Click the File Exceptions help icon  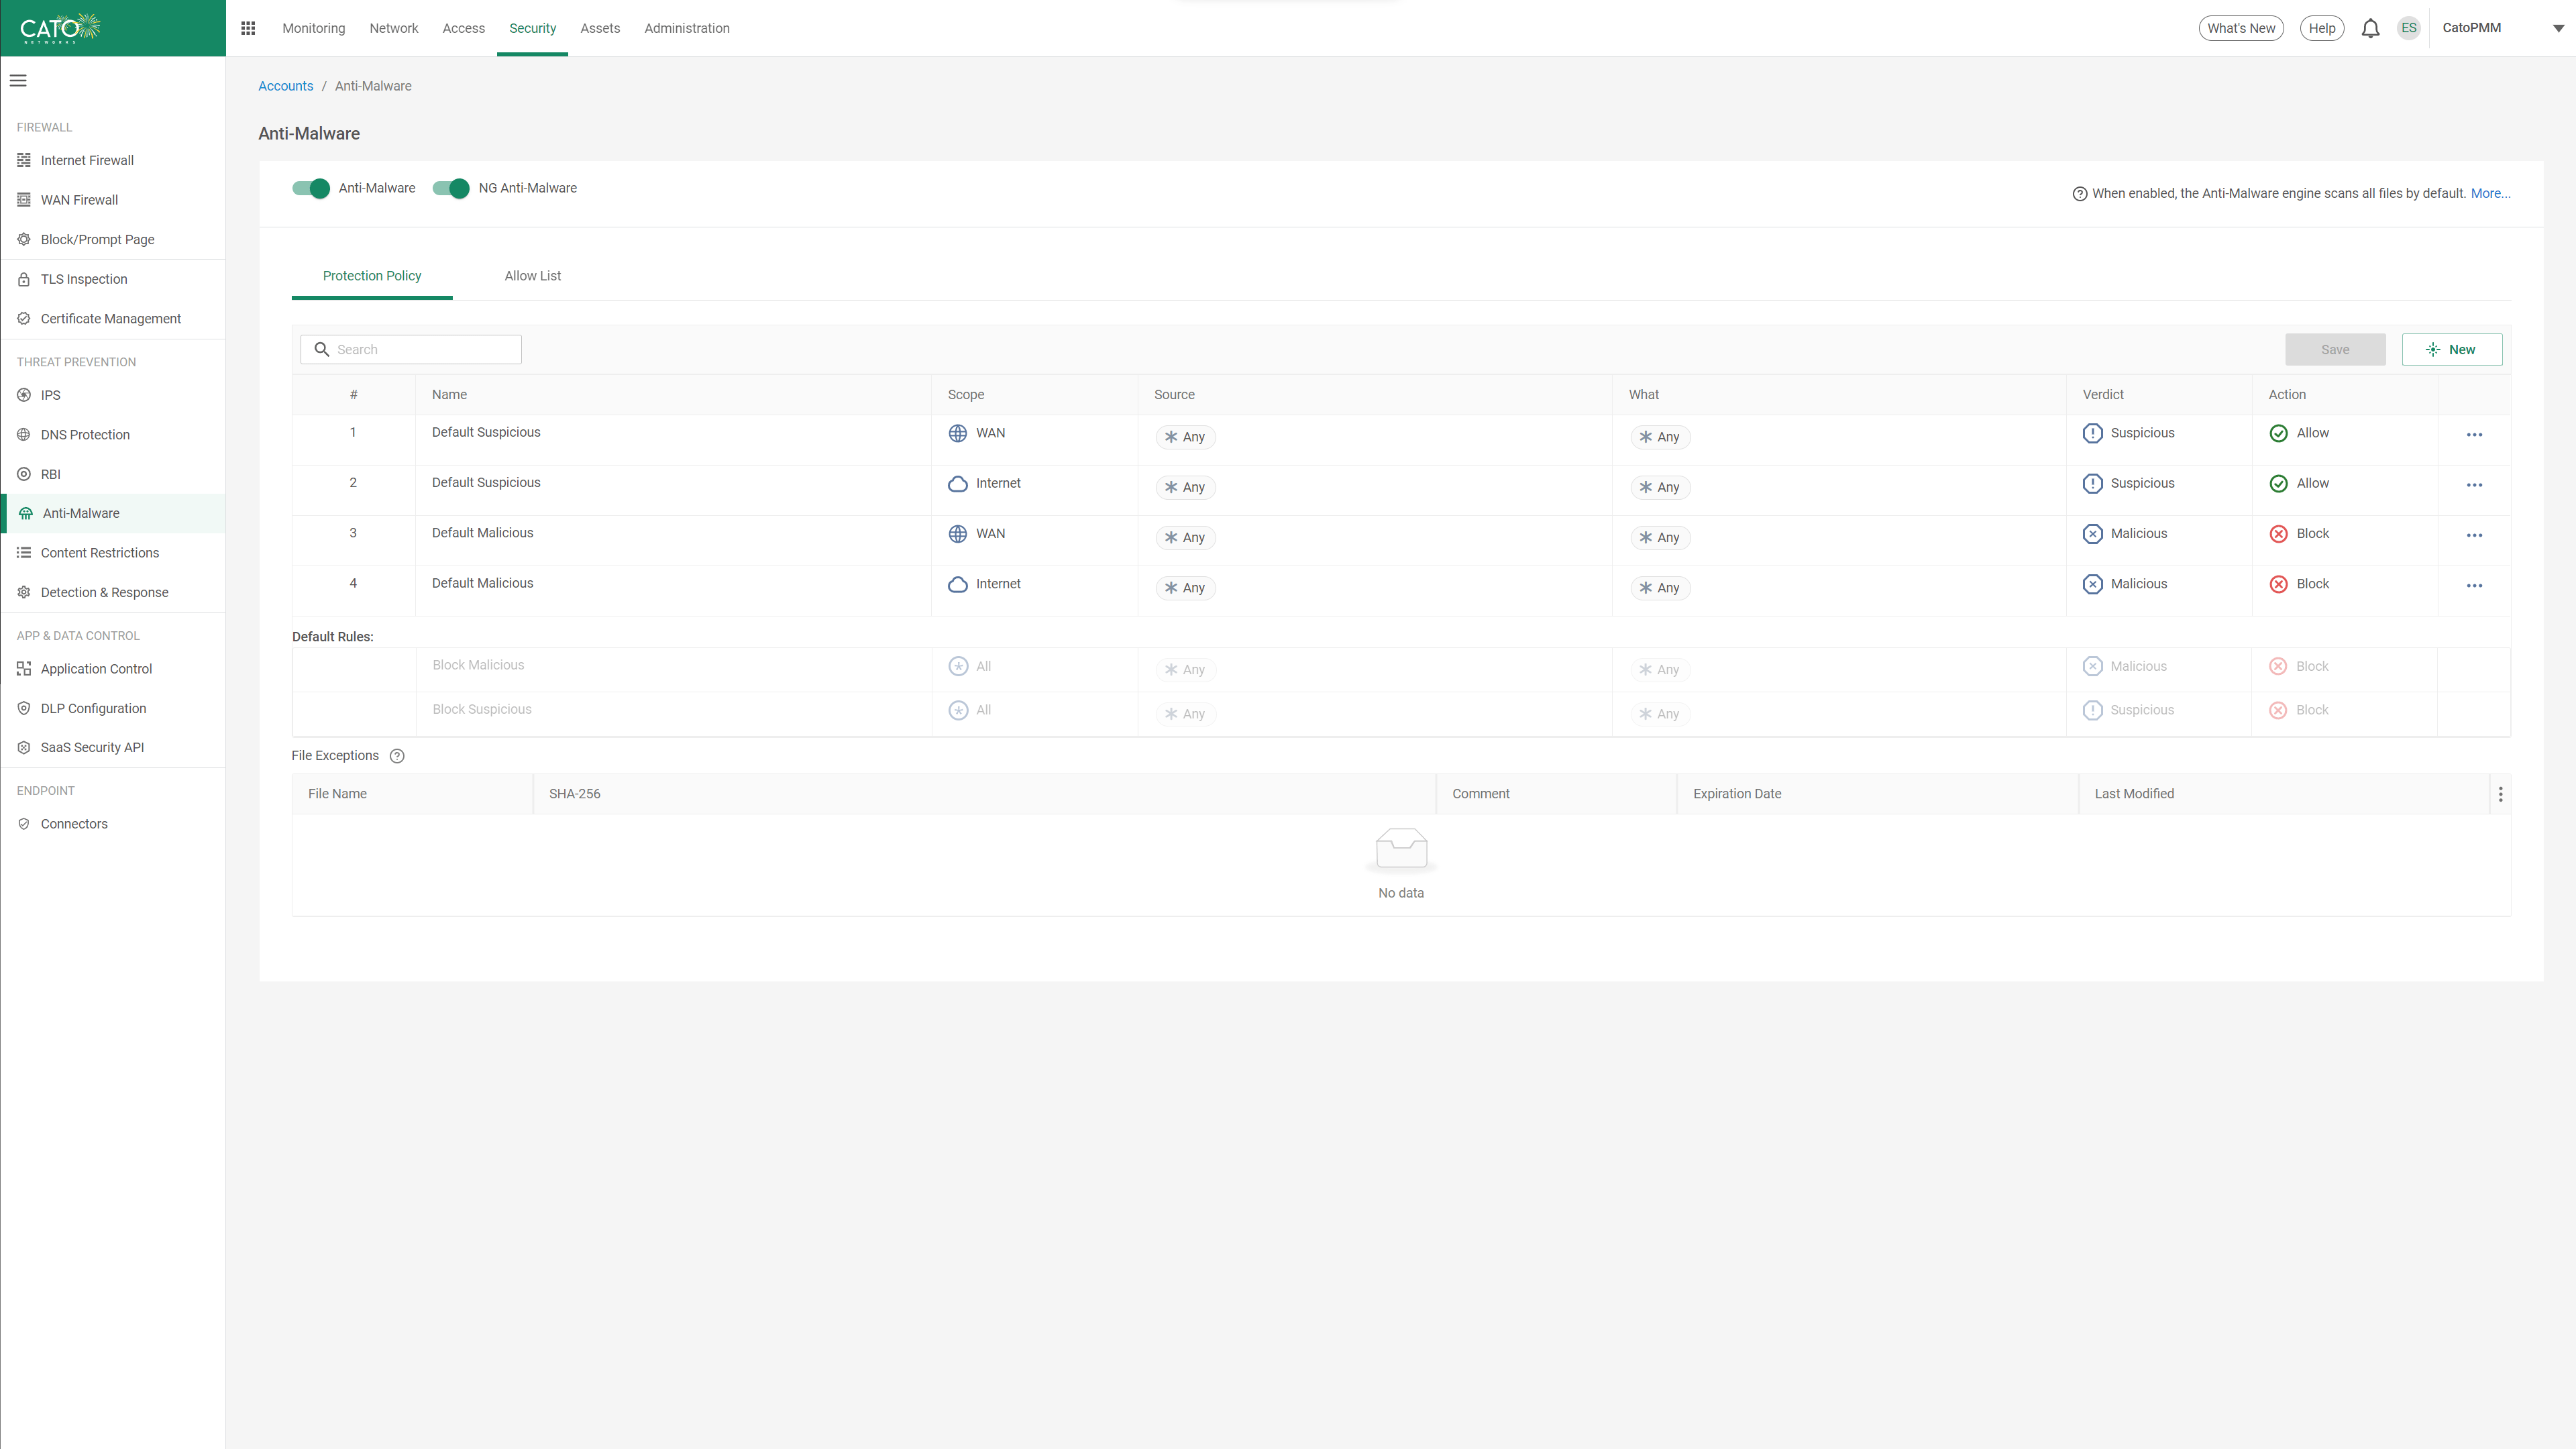(x=397, y=756)
